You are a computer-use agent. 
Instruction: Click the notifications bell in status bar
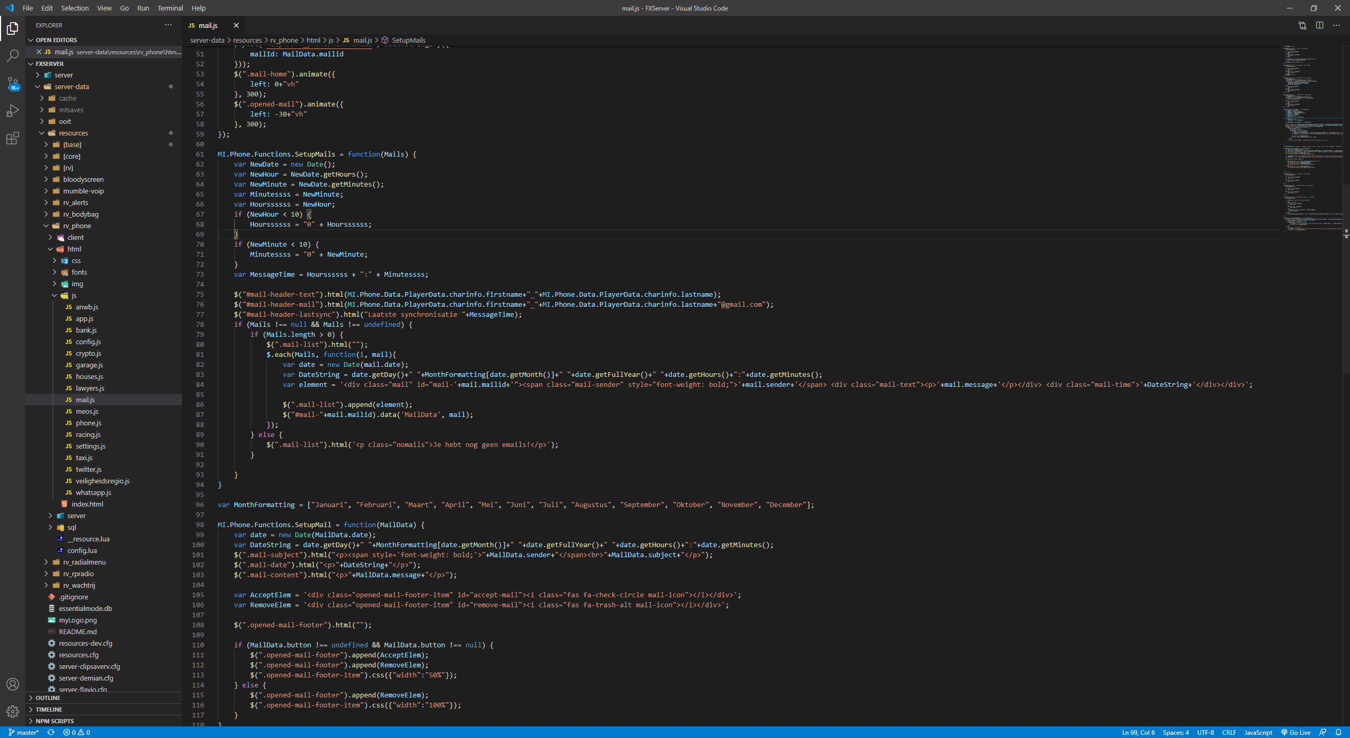point(1338,732)
